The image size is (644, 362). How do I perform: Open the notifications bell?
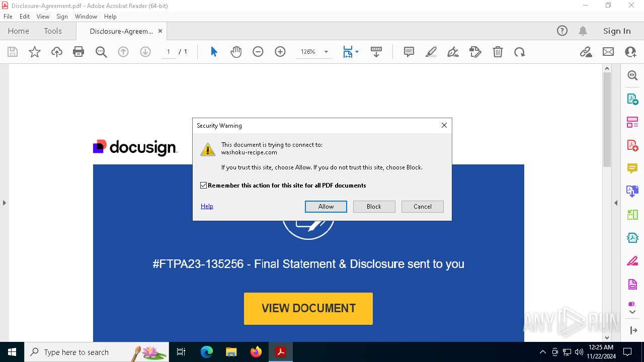[583, 31]
